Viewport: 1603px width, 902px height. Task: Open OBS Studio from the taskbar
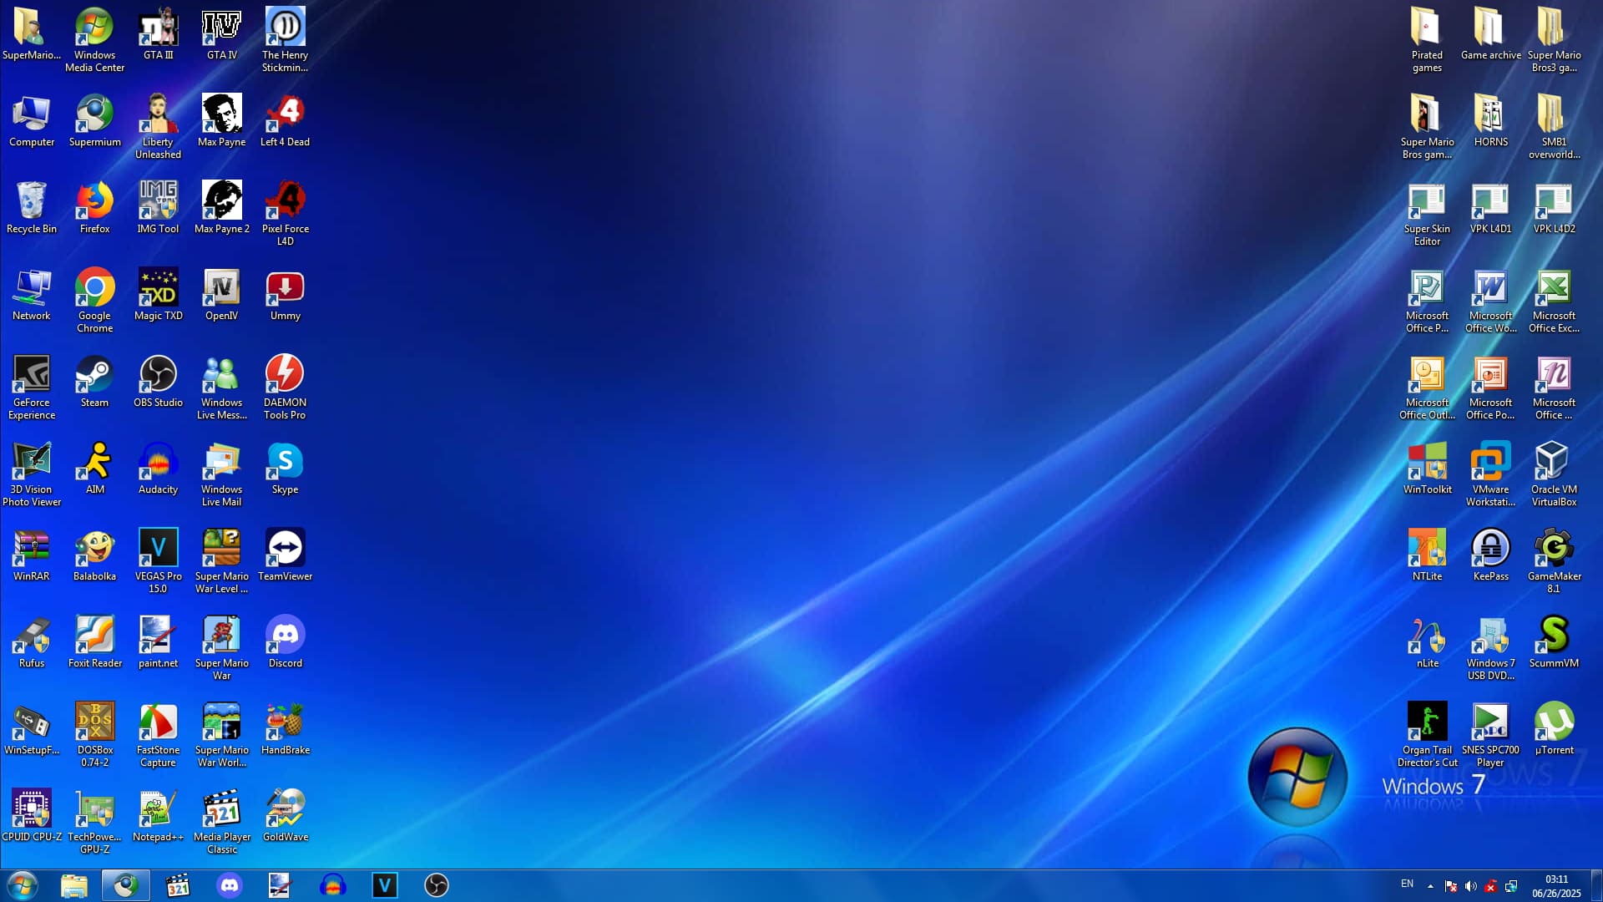tap(437, 885)
